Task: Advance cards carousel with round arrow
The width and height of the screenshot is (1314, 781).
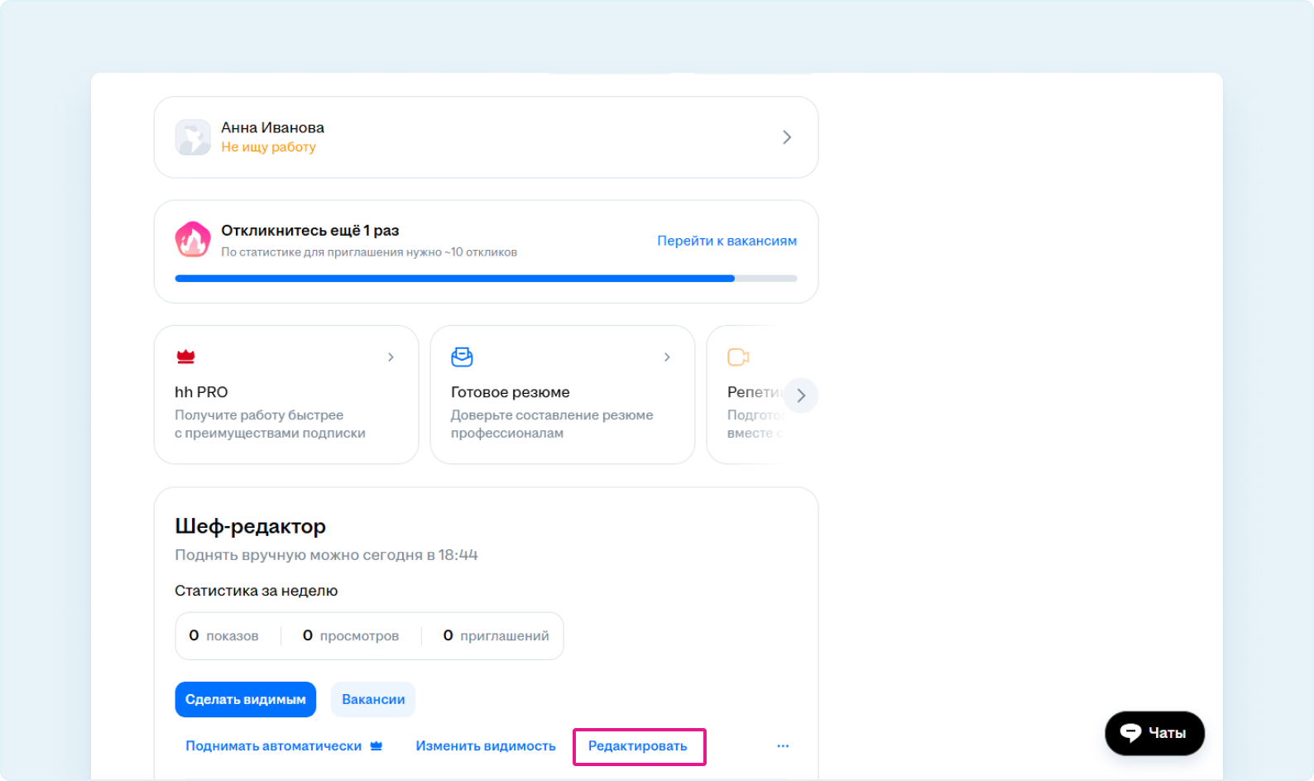Action: pyautogui.click(x=801, y=395)
